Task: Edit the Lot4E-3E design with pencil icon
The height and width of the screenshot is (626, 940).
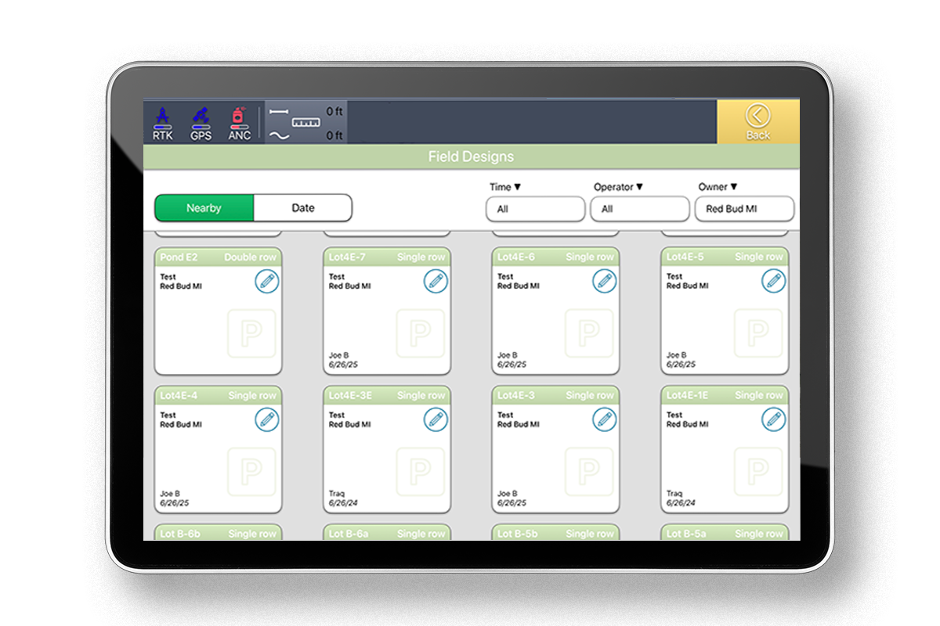Action: pos(436,420)
